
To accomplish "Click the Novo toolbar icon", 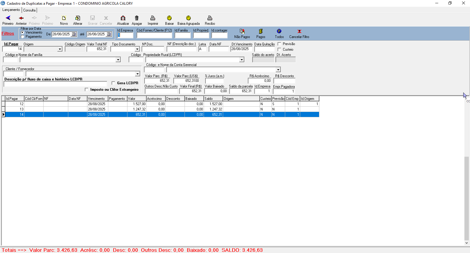I will [x=64, y=19].
